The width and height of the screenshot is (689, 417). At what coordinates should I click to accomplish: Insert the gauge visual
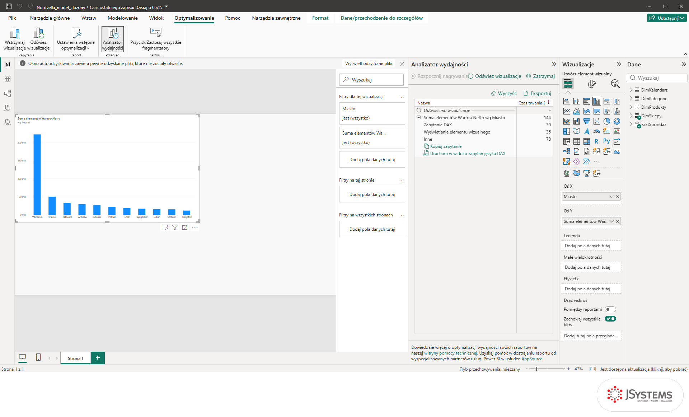pos(596,131)
